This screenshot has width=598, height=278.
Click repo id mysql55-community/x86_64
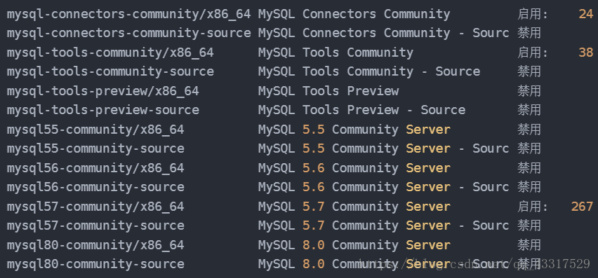point(95,130)
